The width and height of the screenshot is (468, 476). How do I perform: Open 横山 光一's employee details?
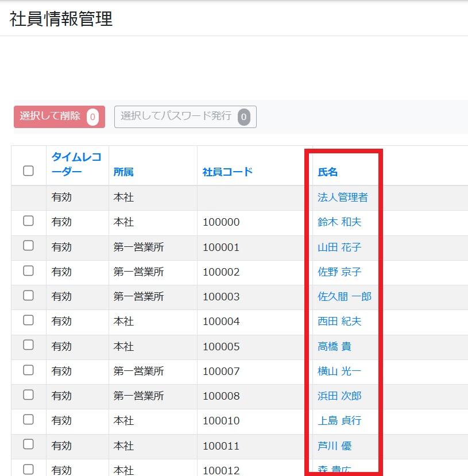341,371
